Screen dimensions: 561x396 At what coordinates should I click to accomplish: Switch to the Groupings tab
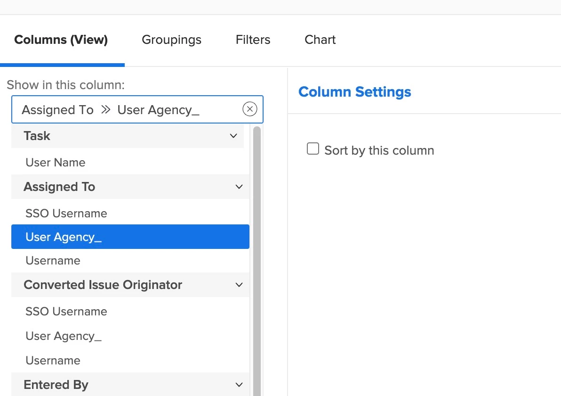pyautogui.click(x=171, y=40)
